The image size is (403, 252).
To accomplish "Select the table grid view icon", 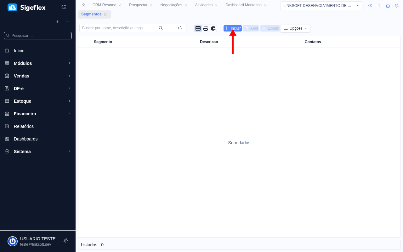I will point(198,28).
